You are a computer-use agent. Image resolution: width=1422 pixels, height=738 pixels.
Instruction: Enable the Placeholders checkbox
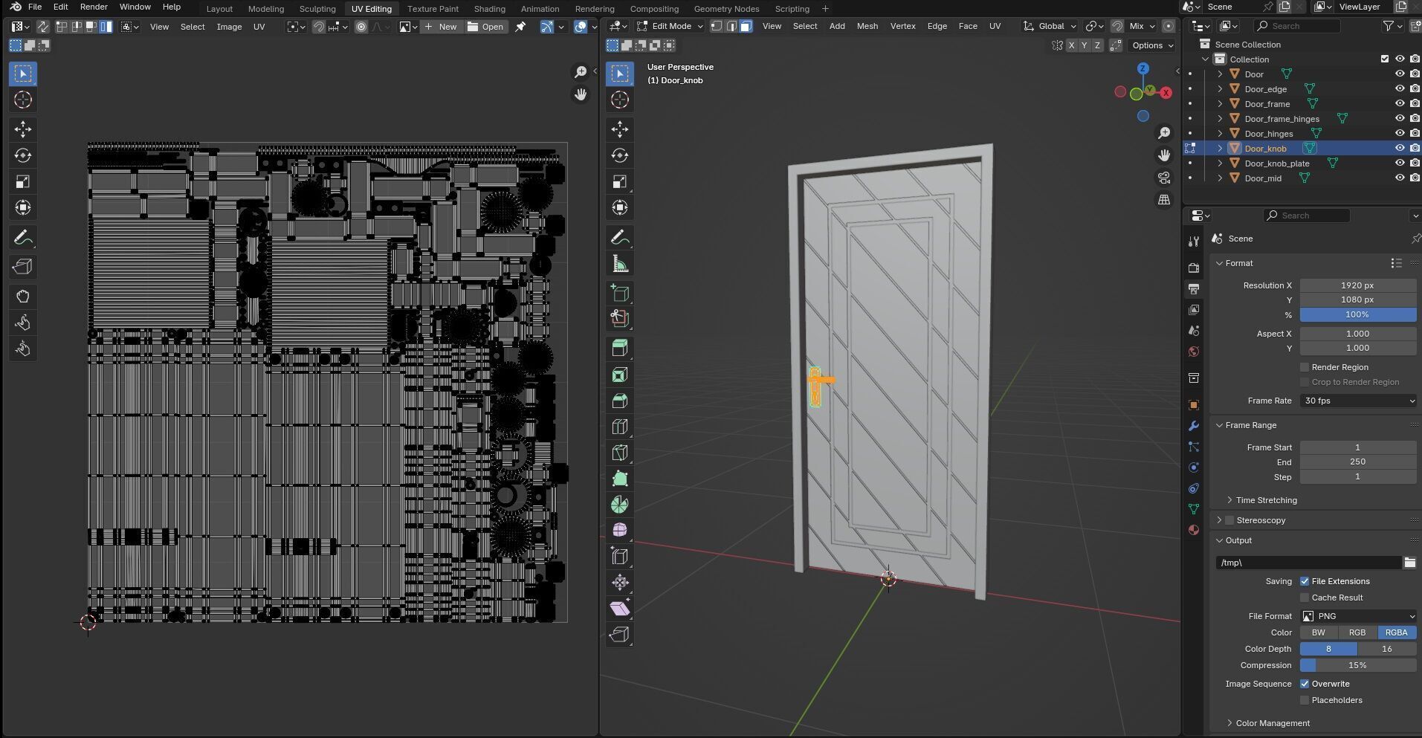pyautogui.click(x=1305, y=700)
